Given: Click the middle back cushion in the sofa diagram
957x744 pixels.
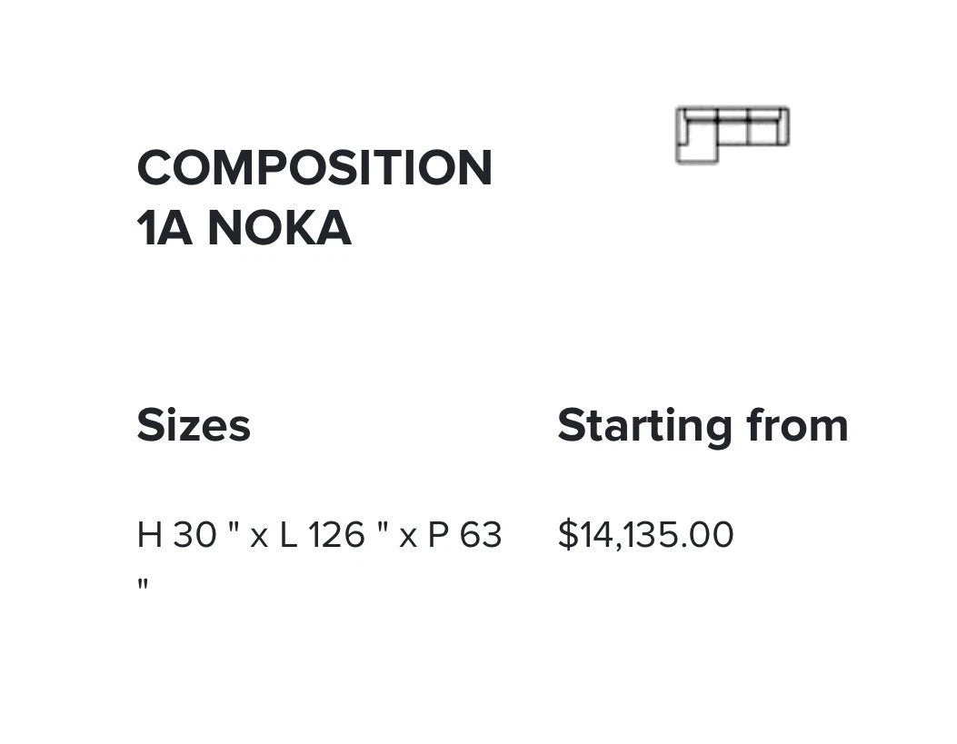Looking at the screenshot, I should (x=733, y=115).
